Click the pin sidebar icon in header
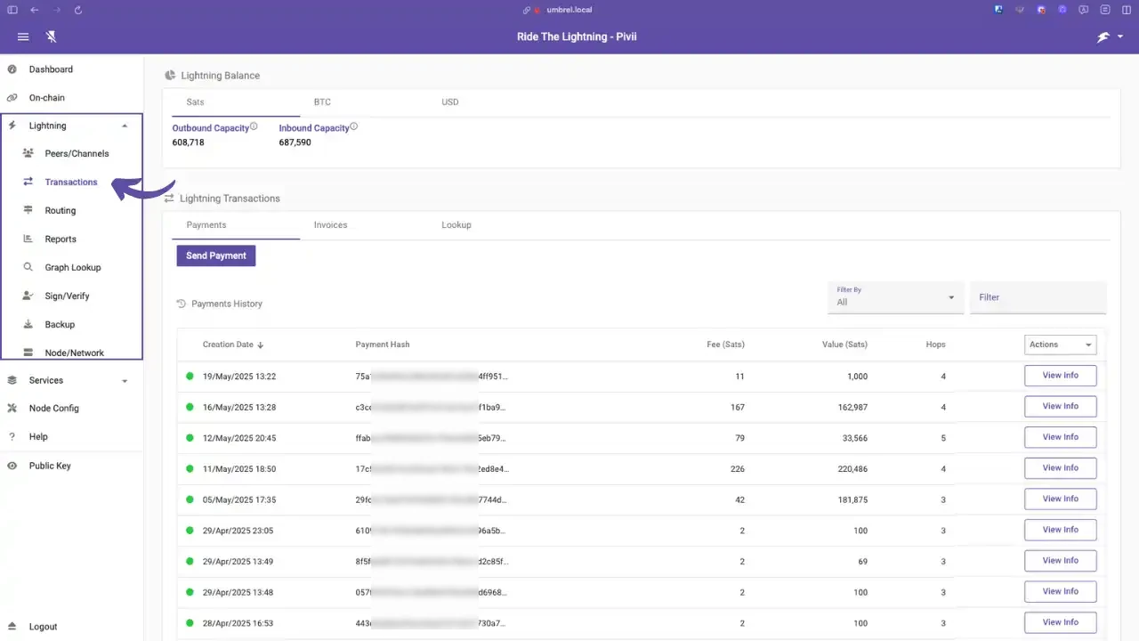 tap(52, 37)
